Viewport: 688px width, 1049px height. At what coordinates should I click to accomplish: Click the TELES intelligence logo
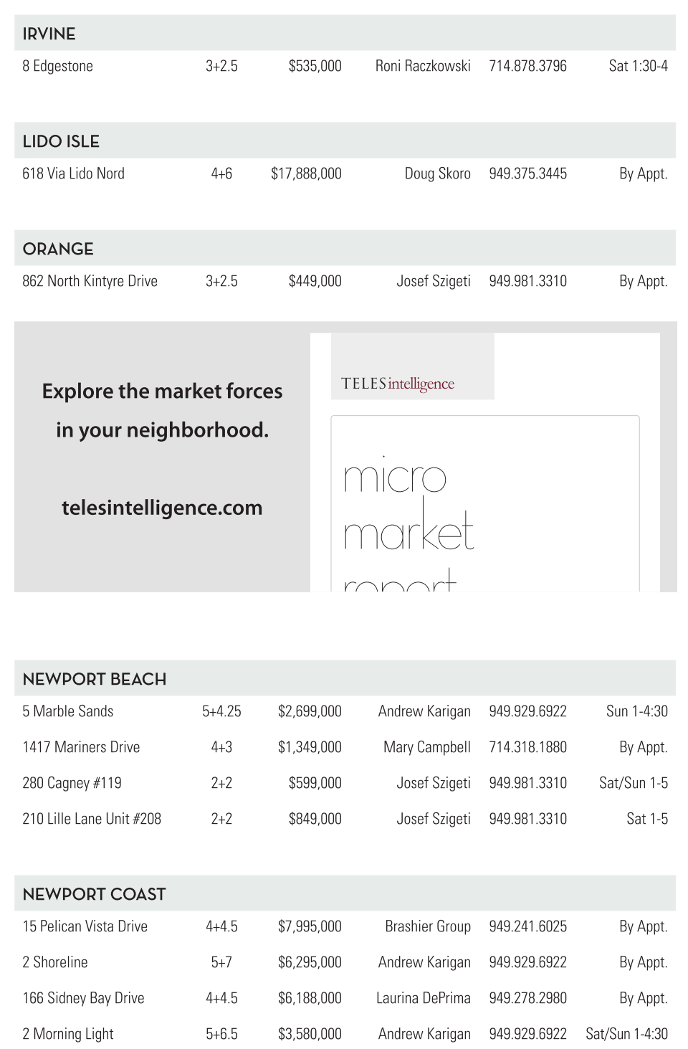coord(398,384)
